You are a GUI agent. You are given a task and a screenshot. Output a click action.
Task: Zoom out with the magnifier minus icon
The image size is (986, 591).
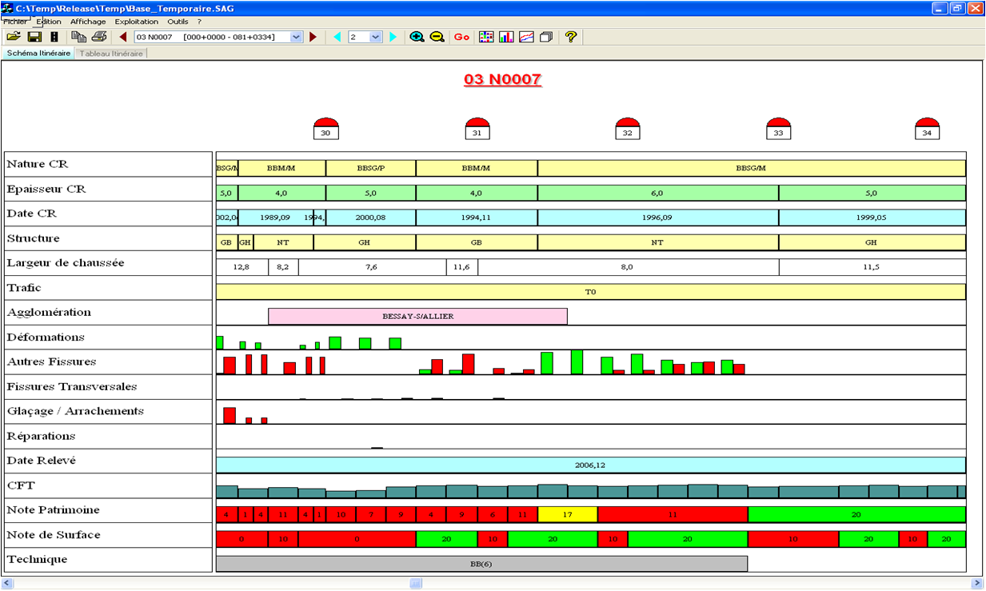[437, 37]
